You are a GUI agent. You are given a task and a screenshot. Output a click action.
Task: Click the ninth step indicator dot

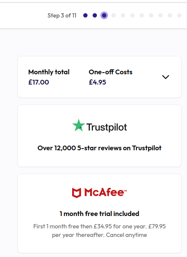click(161, 15)
